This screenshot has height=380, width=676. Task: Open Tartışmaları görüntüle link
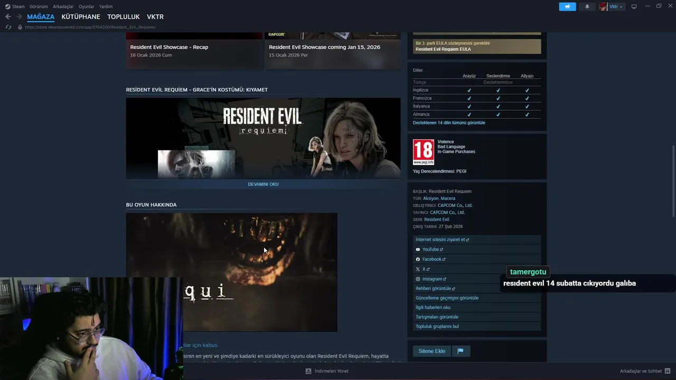point(437,317)
